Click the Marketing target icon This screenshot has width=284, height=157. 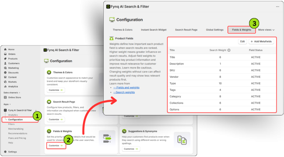[5, 68]
